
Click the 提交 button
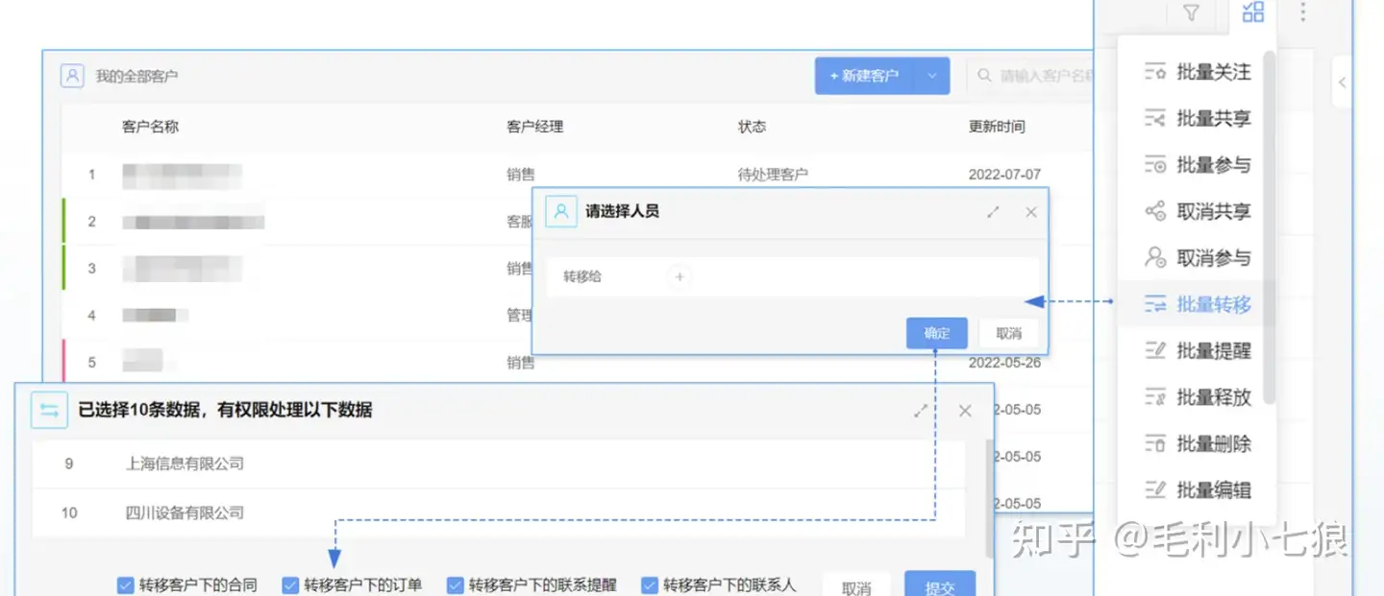click(x=940, y=584)
